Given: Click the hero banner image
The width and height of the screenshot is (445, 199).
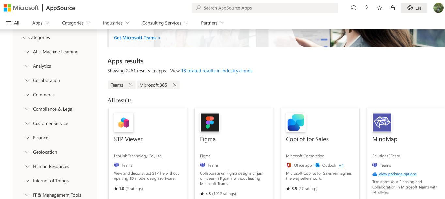Looking at the screenshot, I should pyautogui.click(x=276, y=38).
